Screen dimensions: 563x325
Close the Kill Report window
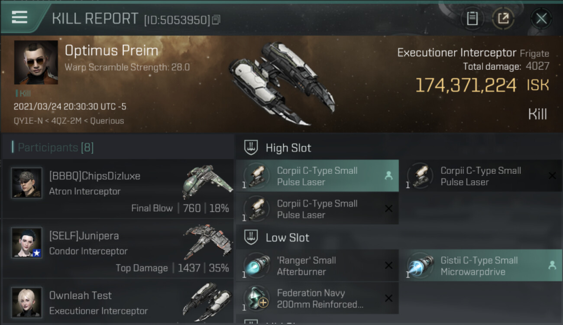click(541, 19)
